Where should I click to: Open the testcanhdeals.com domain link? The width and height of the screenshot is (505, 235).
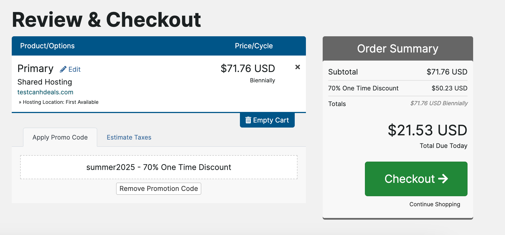(x=45, y=92)
